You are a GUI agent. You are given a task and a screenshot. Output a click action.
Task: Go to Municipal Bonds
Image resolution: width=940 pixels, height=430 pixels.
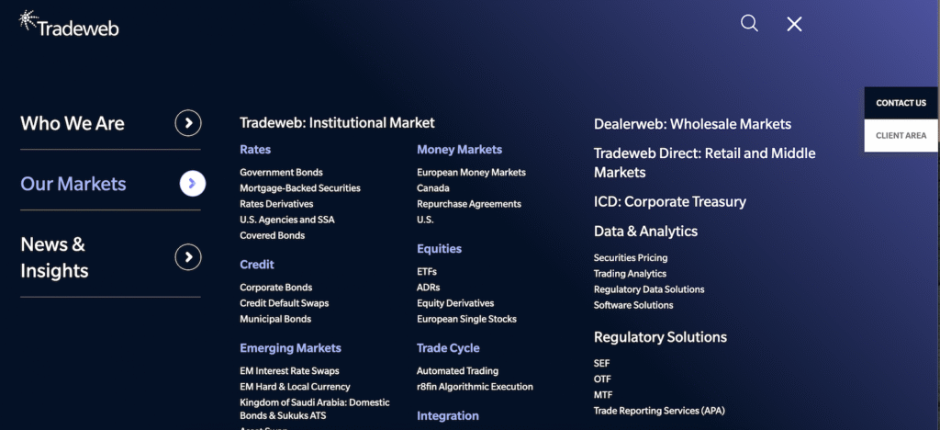pos(275,319)
